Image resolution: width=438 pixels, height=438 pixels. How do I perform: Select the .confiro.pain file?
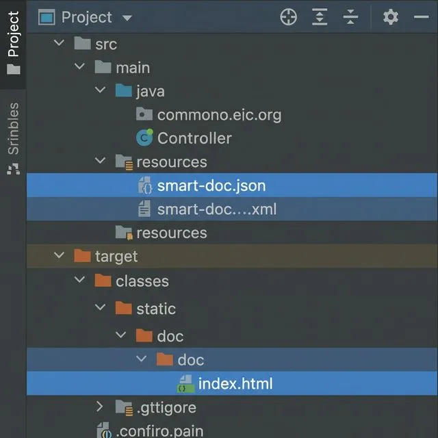coord(159,431)
